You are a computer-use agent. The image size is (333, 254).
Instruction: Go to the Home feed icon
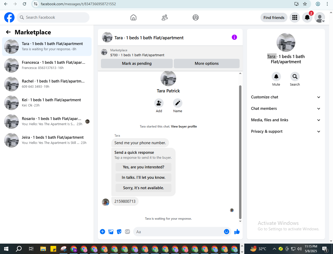(x=133, y=17)
